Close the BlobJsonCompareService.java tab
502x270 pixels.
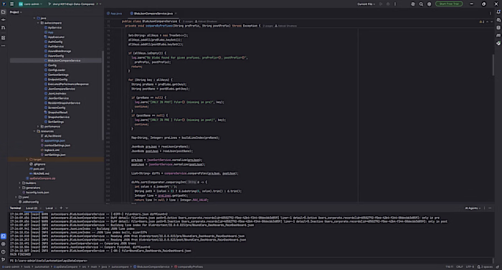pyautogui.click(x=176, y=14)
